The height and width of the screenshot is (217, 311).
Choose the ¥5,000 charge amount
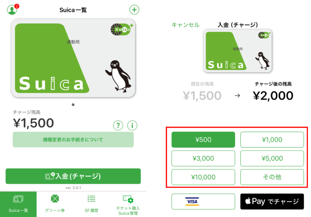(272, 158)
